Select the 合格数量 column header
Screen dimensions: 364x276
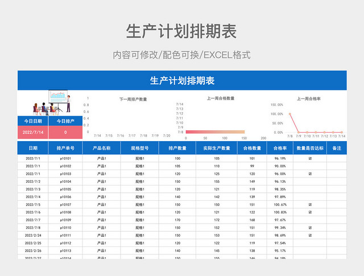(252, 148)
